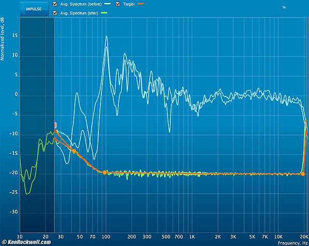
Task: Click the white spectrum peak near 100 Hz
Action: pyautogui.click(x=106, y=37)
